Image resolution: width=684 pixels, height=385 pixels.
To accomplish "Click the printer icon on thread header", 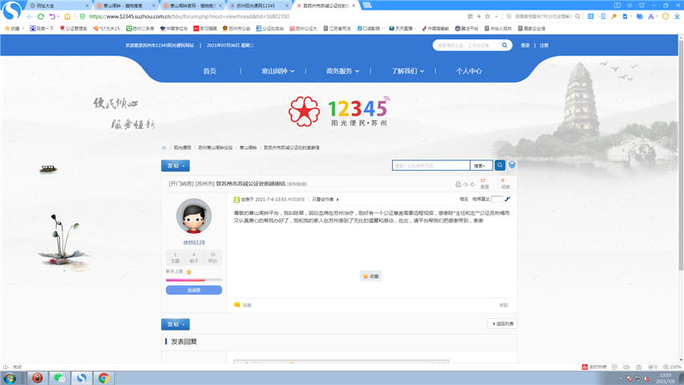I will (x=458, y=184).
